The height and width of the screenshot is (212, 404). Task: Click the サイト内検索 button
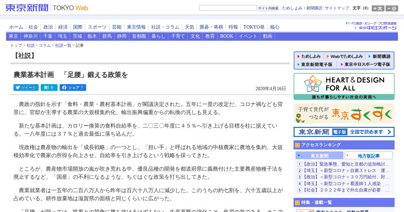[268, 8]
